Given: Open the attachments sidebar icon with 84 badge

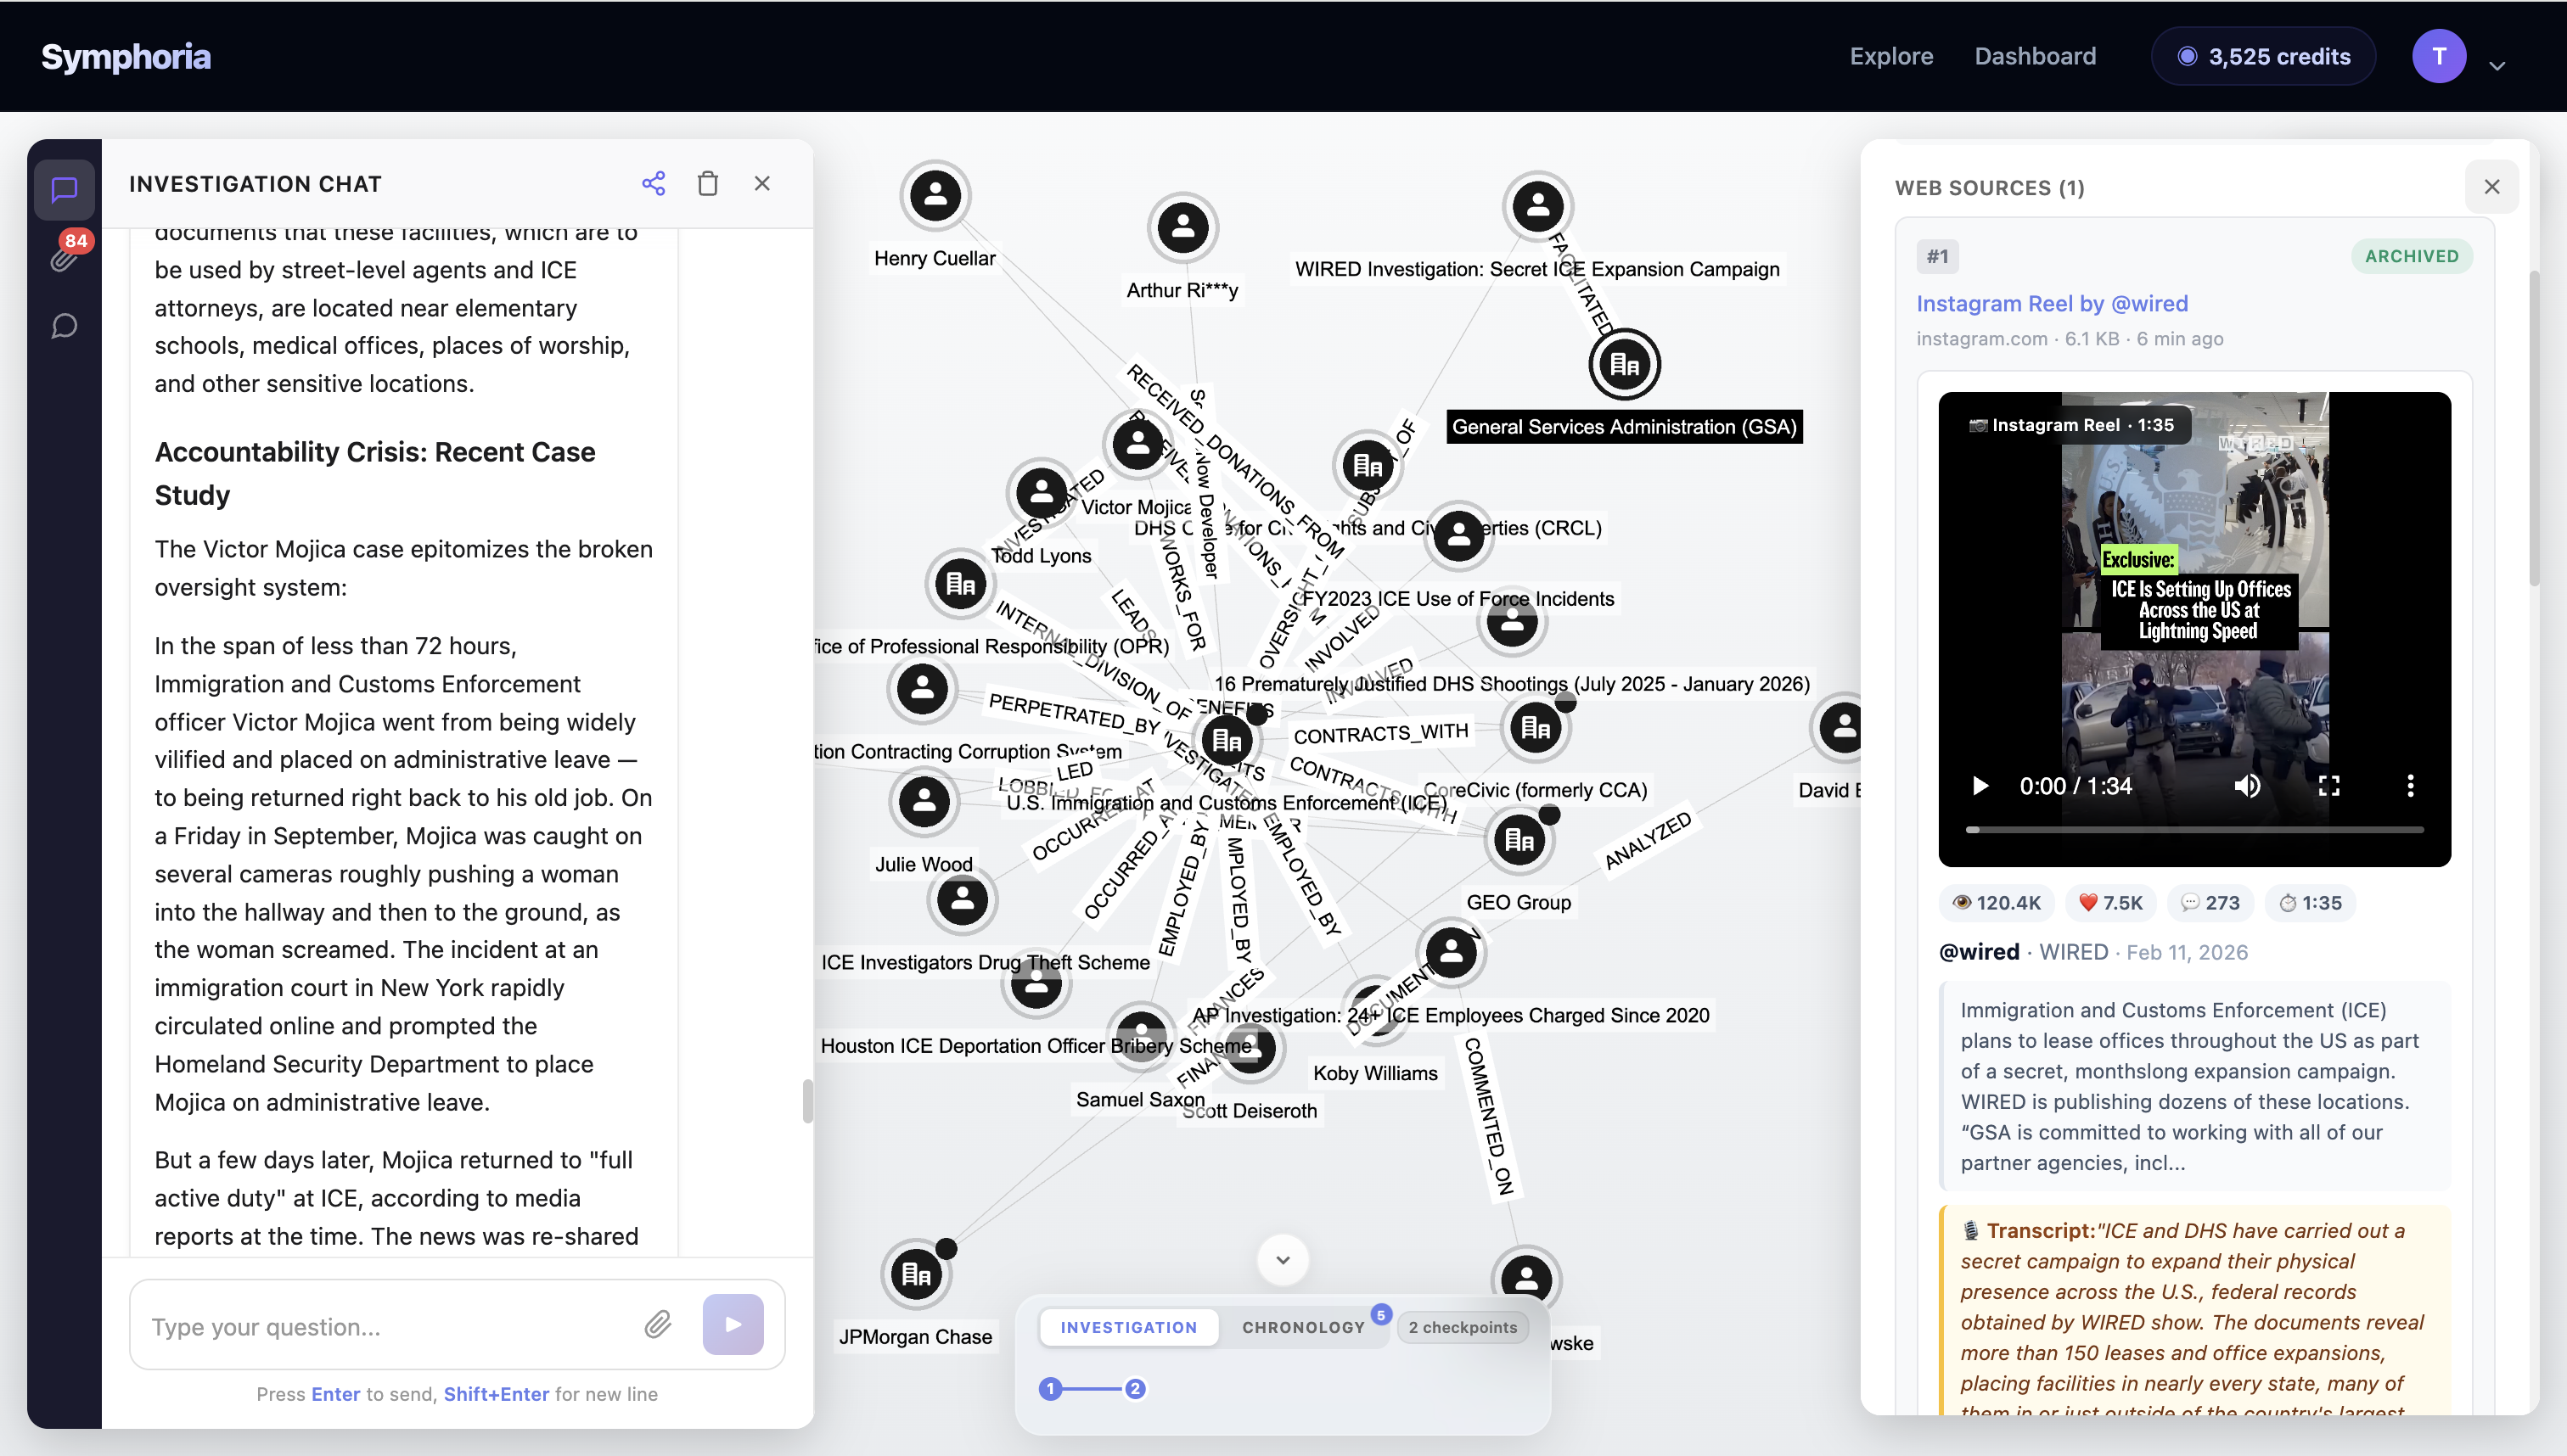Looking at the screenshot, I should (x=64, y=258).
